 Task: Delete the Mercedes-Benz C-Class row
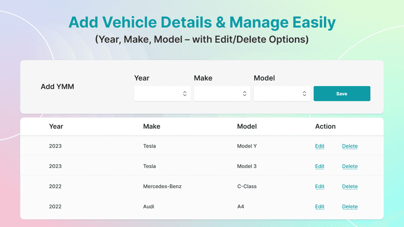[350, 187]
